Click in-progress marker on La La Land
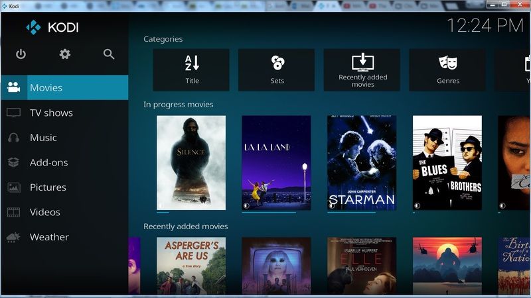Screen dimensions: 531x298 pos(246,205)
